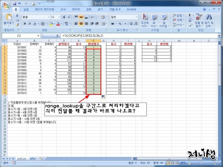Click the Office button
Viewport: 223px width, 167px height.
tap(6, 6)
